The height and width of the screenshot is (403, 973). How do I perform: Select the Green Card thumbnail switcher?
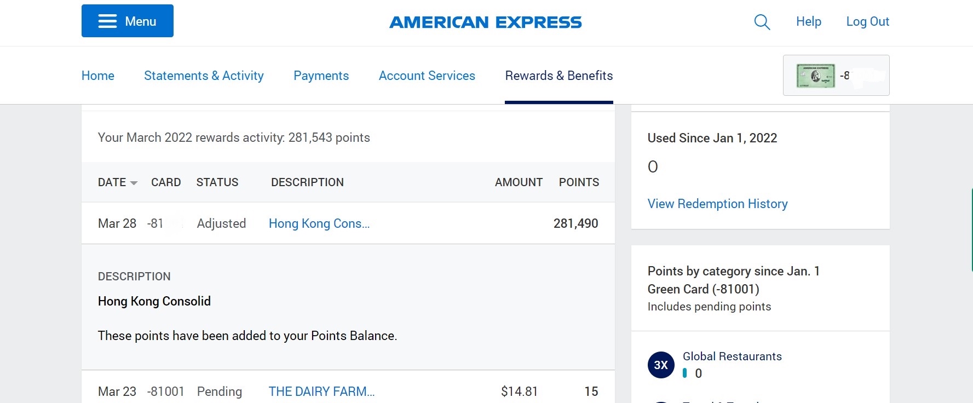[x=836, y=76]
